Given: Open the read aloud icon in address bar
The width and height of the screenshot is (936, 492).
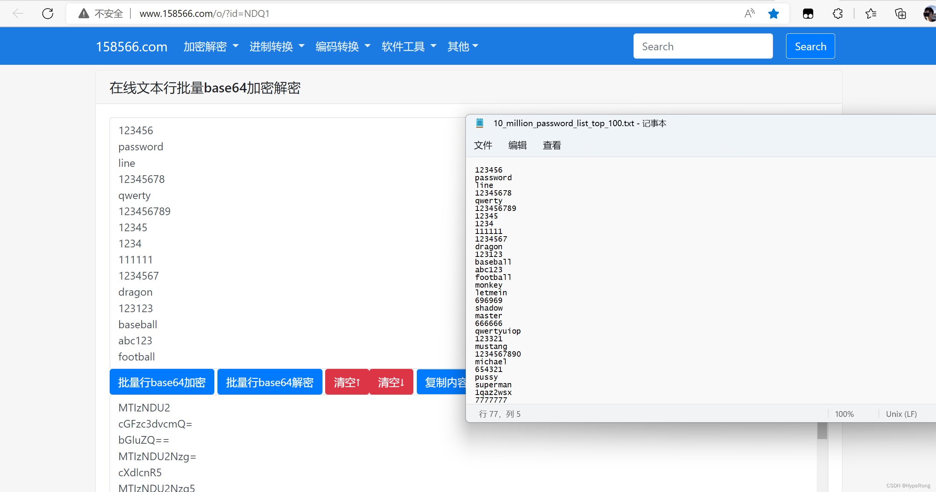Looking at the screenshot, I should (x=749, y=13).
